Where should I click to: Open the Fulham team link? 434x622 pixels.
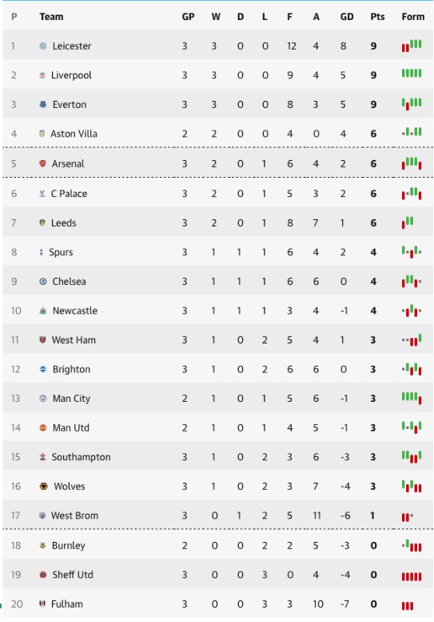point(67,604)
